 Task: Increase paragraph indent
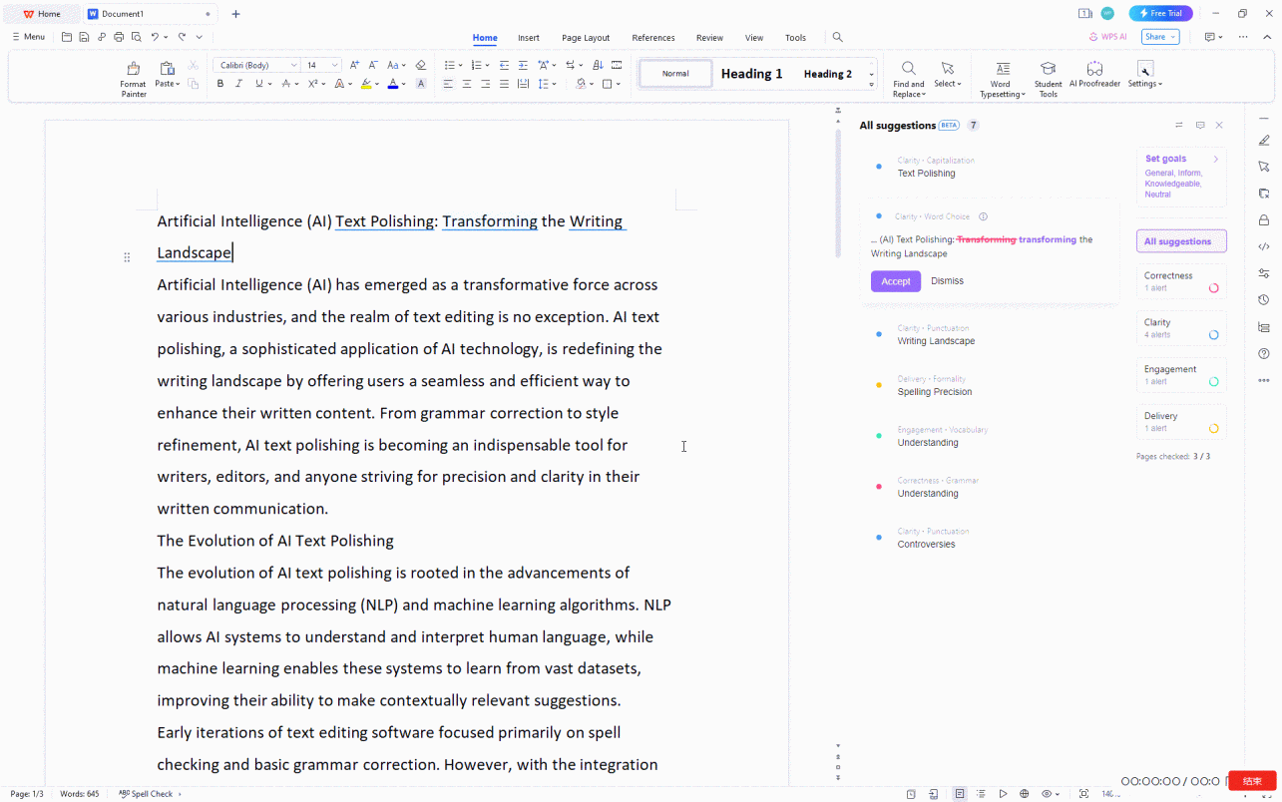point(523,65)
